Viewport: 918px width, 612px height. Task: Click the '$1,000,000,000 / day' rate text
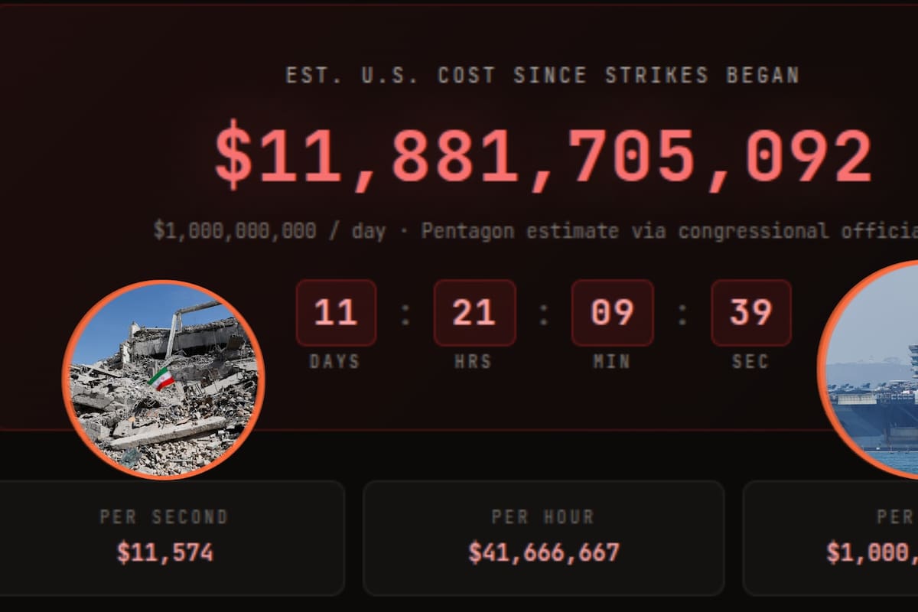point(269,230)
